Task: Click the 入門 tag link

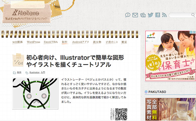Action: tap(43, 72)
